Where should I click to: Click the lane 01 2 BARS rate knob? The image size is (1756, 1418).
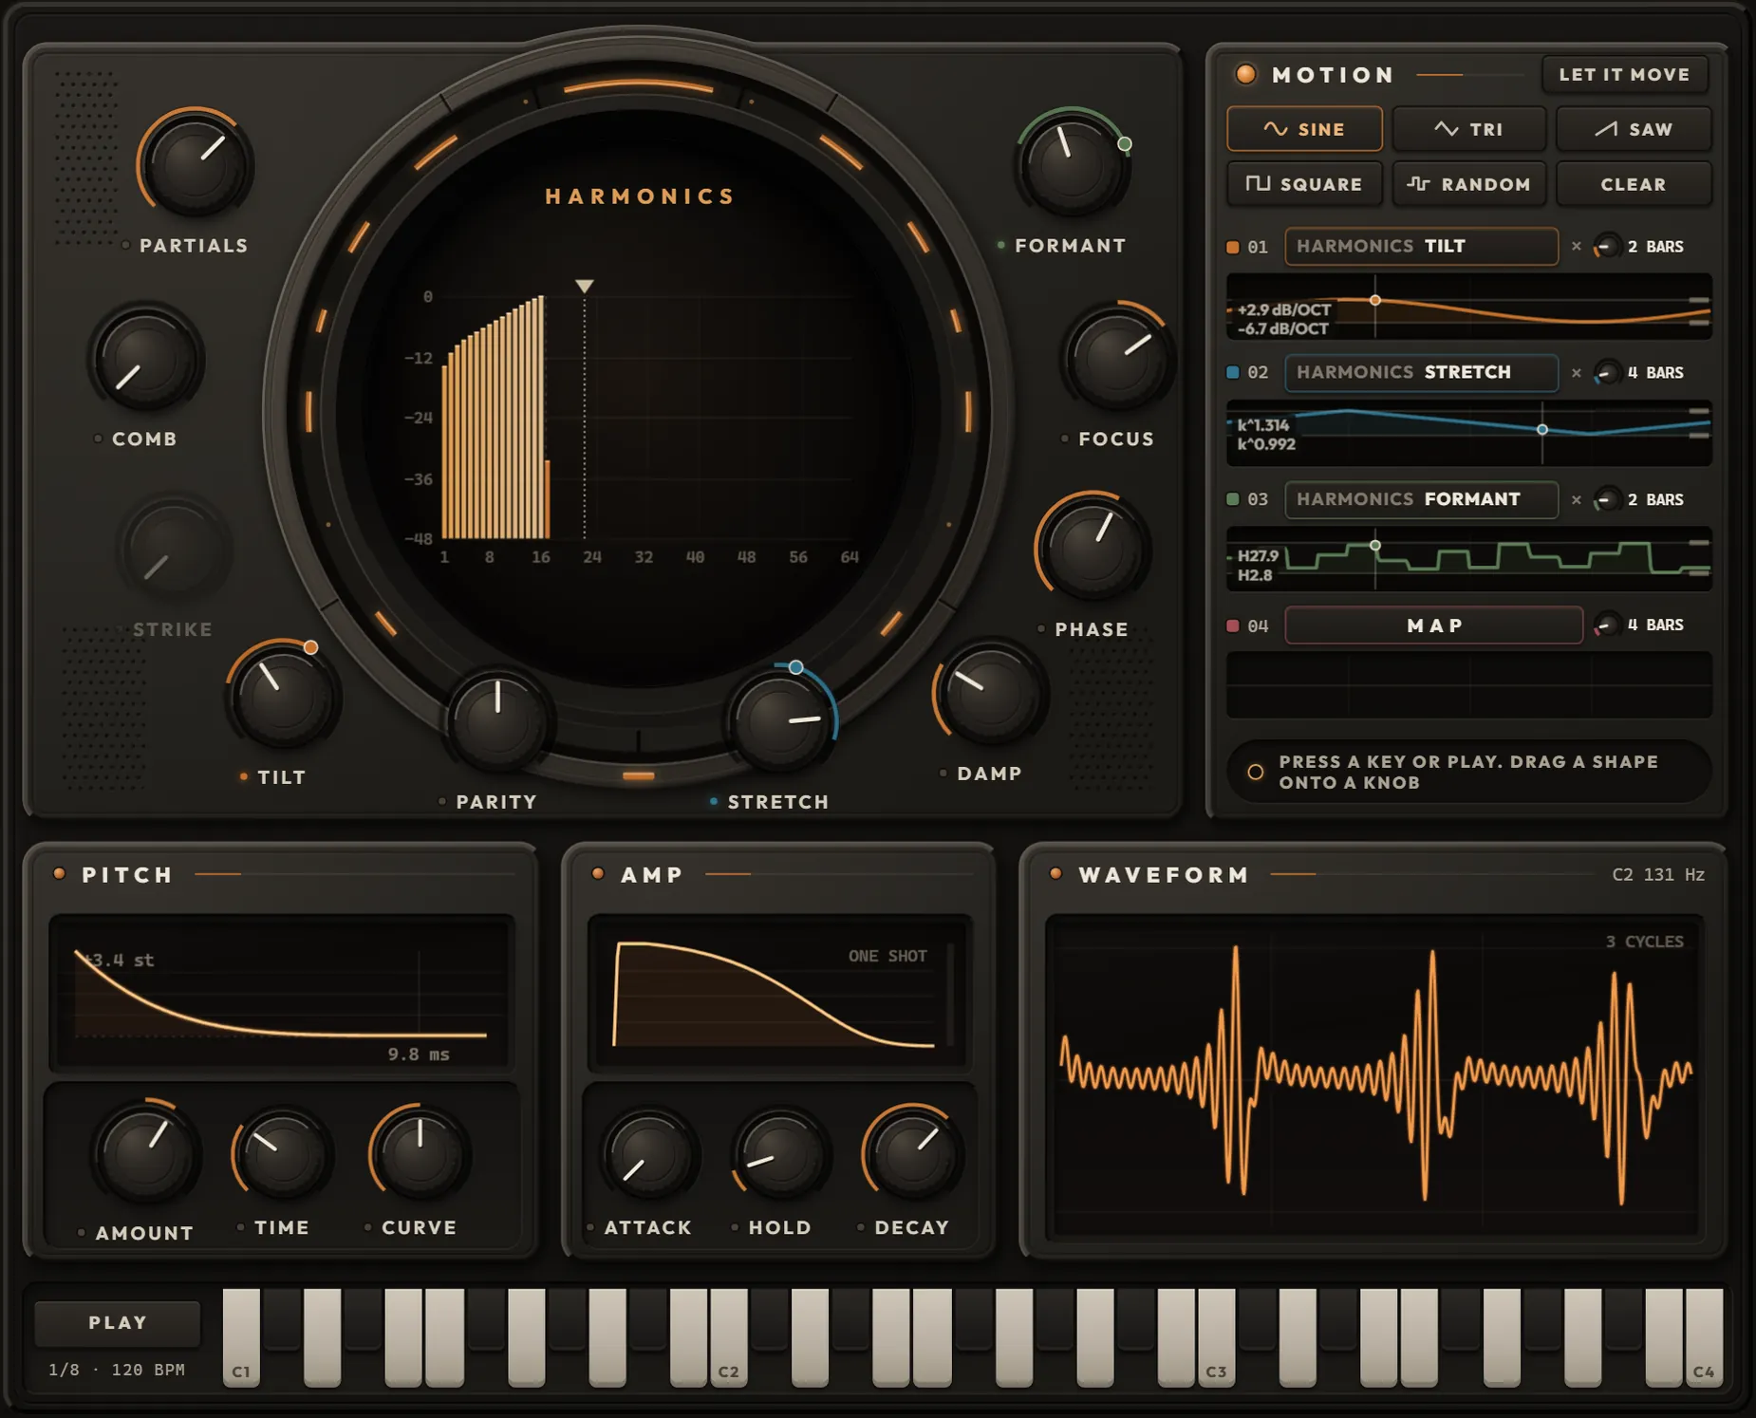[x=1606, y=247]
